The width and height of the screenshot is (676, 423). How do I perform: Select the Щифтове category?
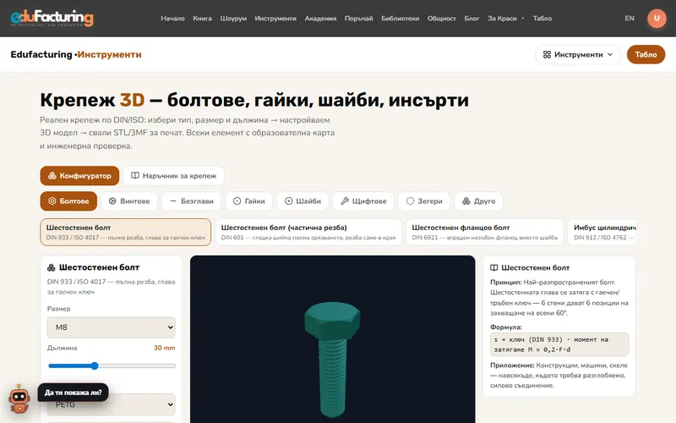(x=363, y=201)
